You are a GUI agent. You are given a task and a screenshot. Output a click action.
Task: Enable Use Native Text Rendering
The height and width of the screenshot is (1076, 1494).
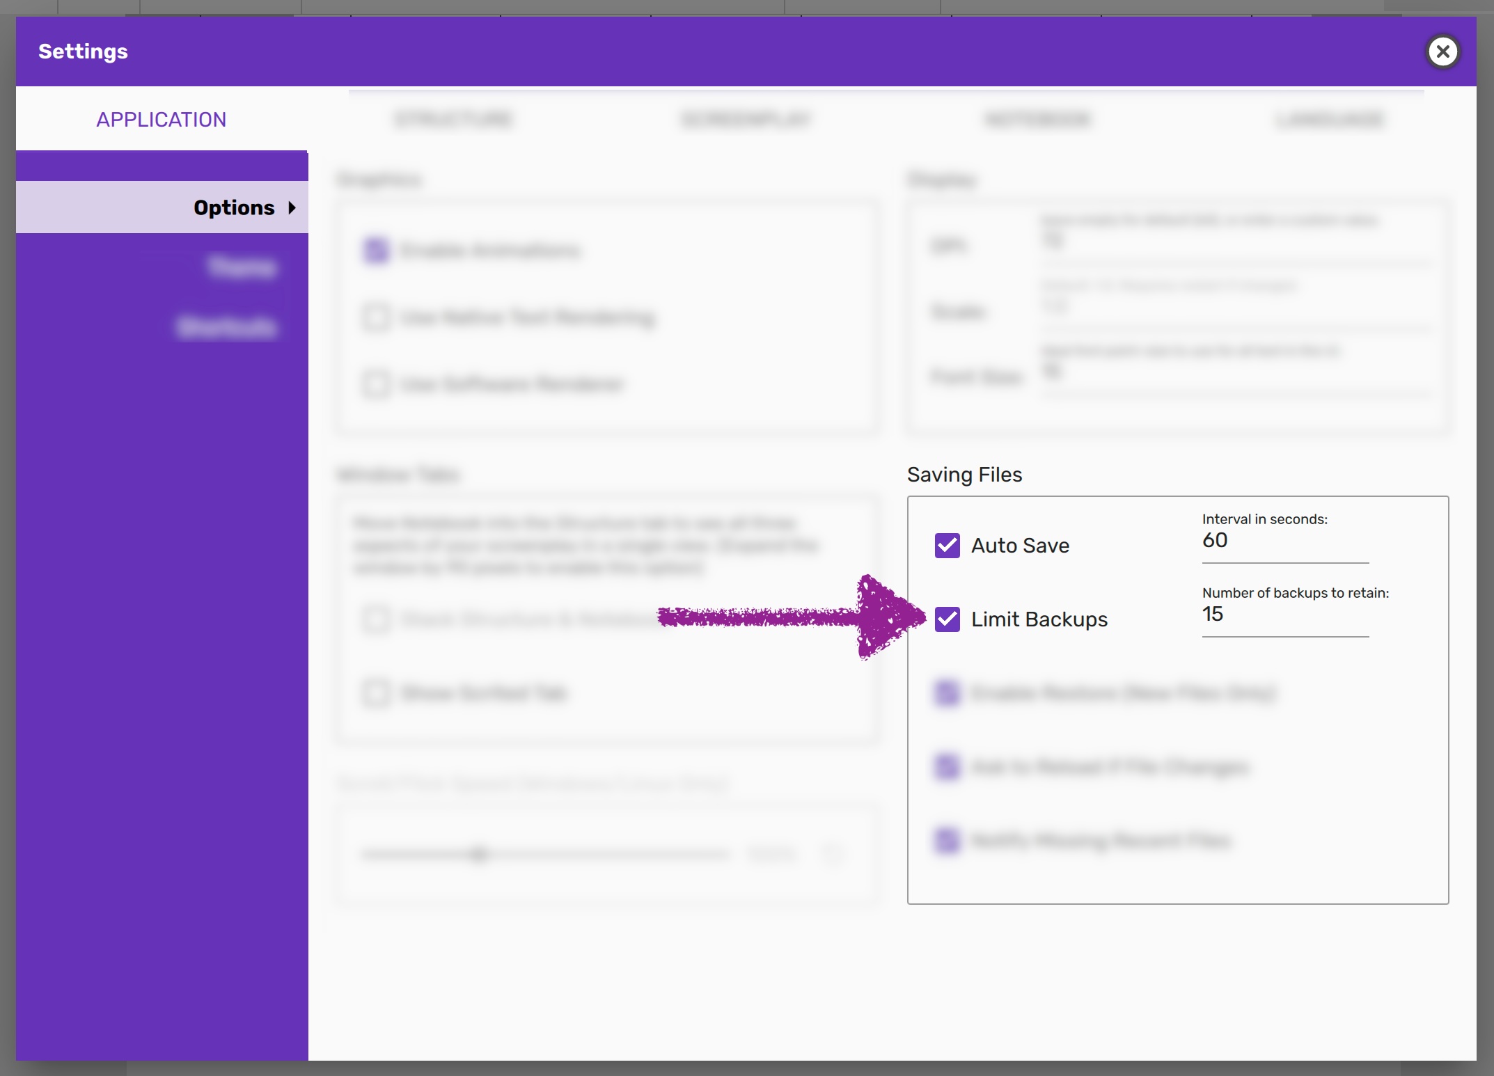point(376,318)
